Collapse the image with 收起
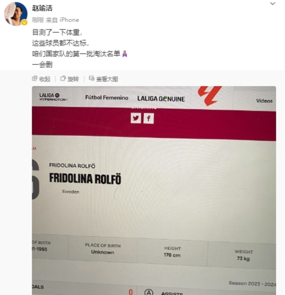The image size is (285, 295). click(45, 79)
